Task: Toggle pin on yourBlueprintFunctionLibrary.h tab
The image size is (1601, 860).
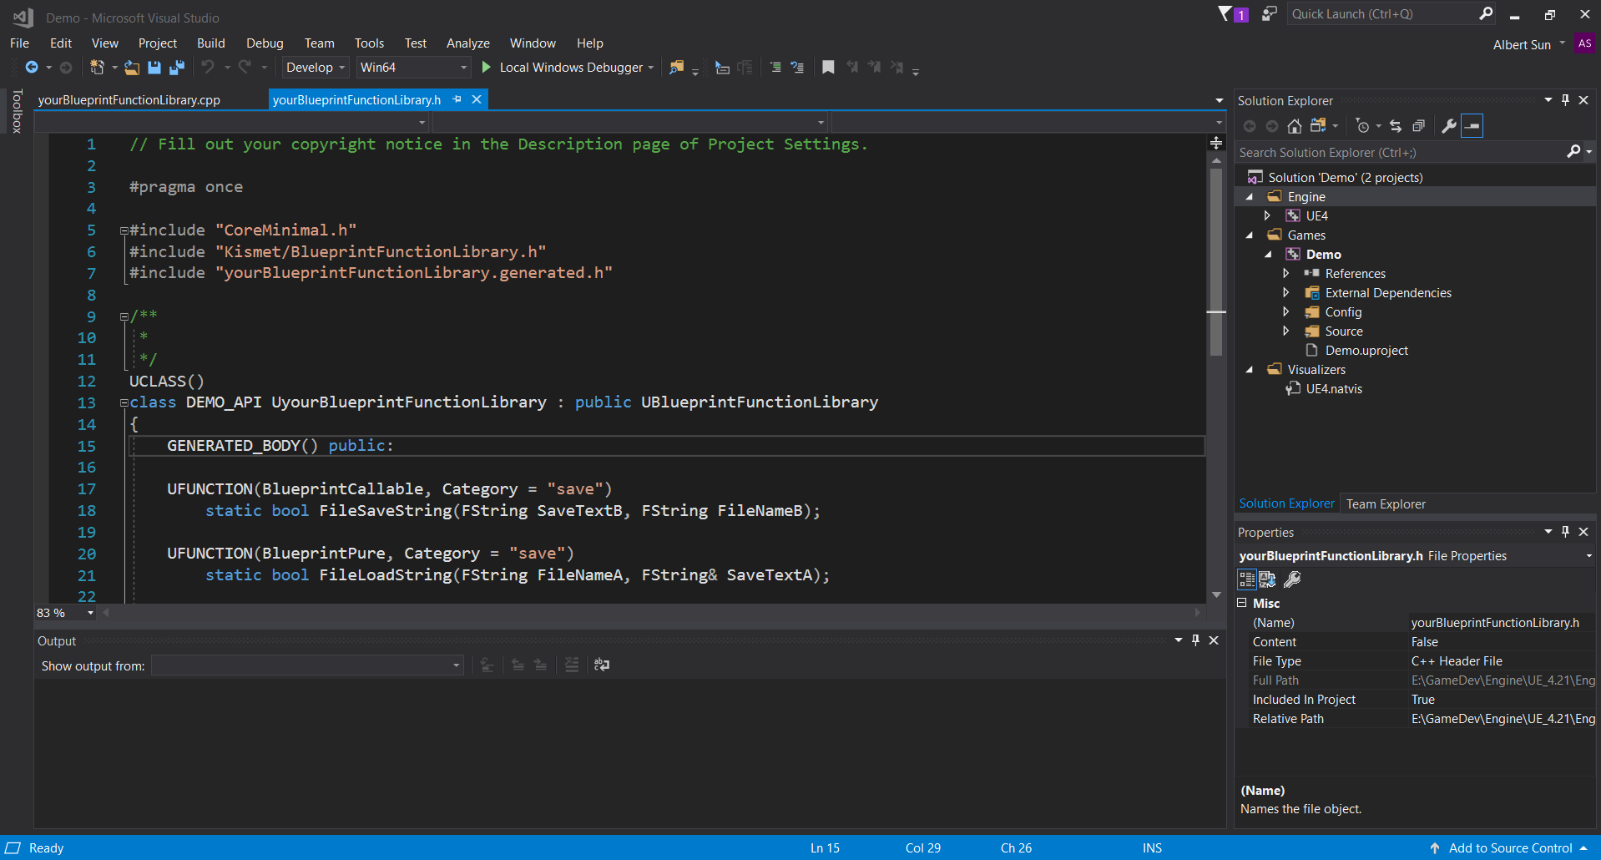Action: [x=457, y=99]
